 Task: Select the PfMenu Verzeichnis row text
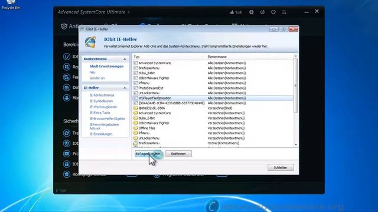coord(144,133)
